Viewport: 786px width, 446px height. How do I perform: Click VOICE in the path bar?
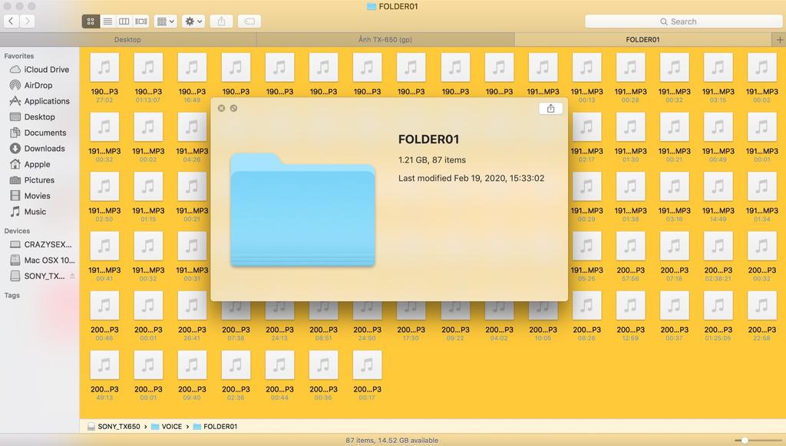point(167,427)
